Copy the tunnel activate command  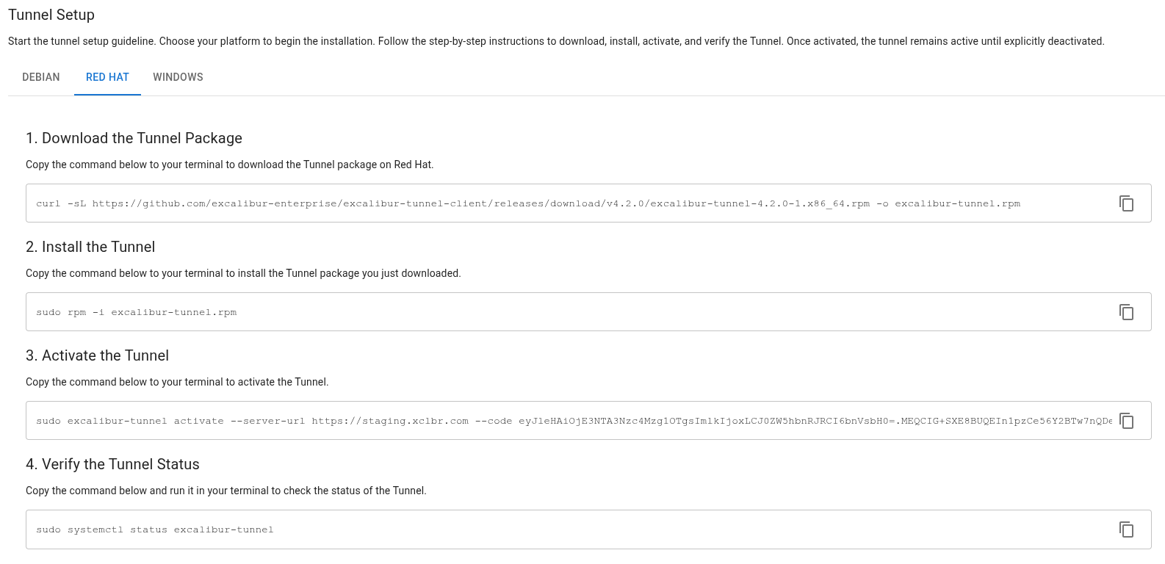pyautogui.click(x=1126, y=421)
